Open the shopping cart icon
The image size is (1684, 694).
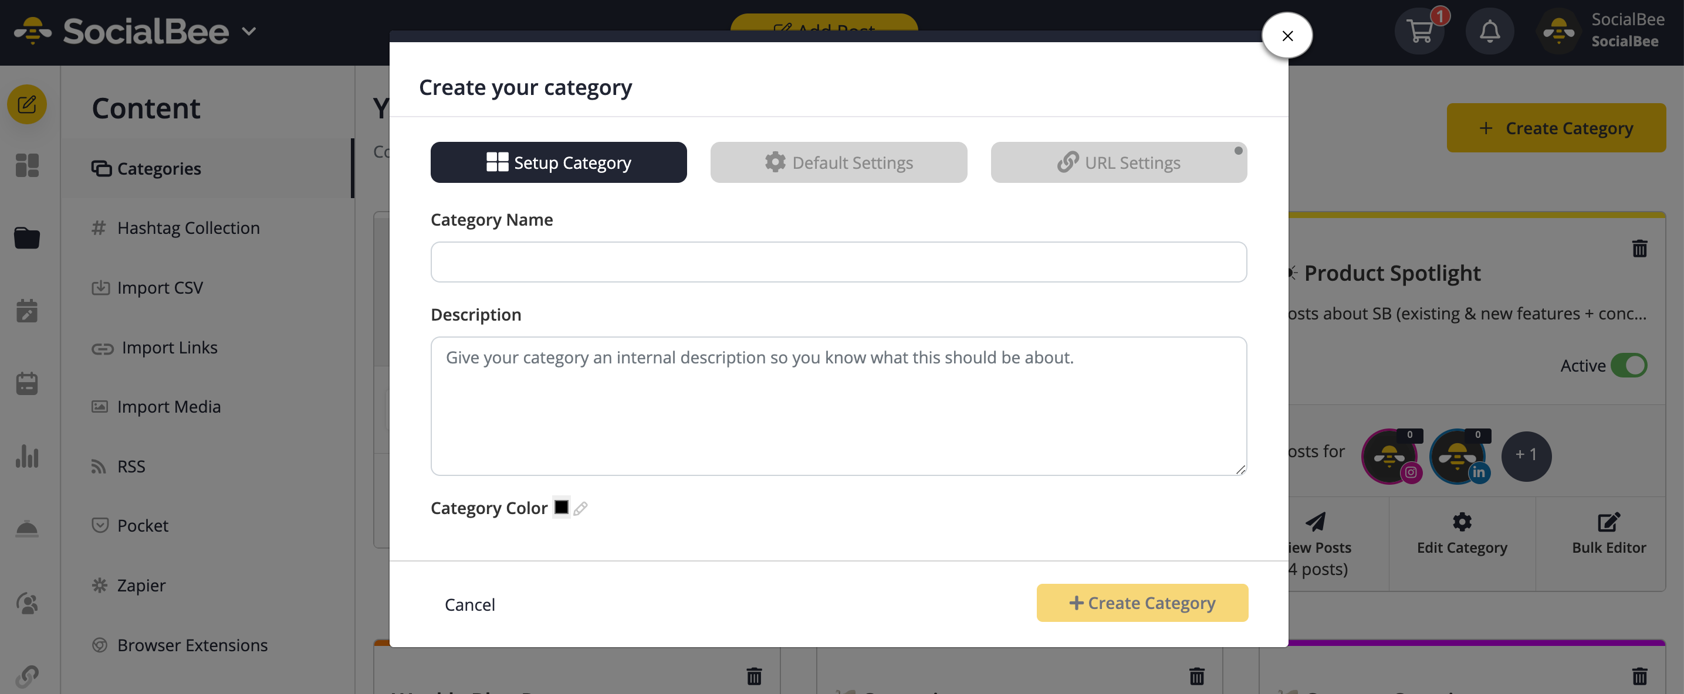click(x=1419, y=31)
